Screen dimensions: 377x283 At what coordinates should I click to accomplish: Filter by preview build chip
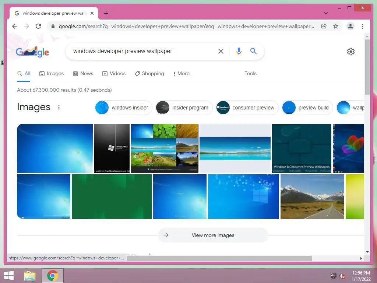pos(307,108)
